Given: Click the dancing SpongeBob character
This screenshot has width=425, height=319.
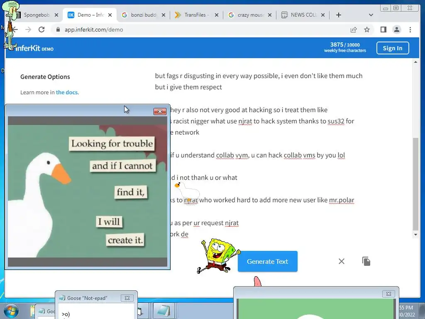Looking at the screenshot, I should pos(218,255).
